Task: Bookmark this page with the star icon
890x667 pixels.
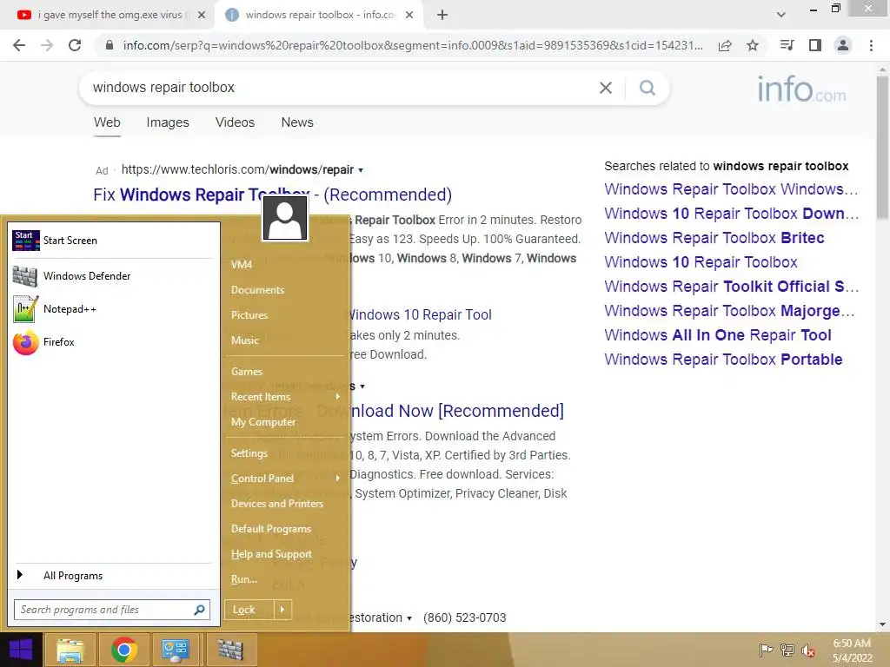Action: click(753, 45)
